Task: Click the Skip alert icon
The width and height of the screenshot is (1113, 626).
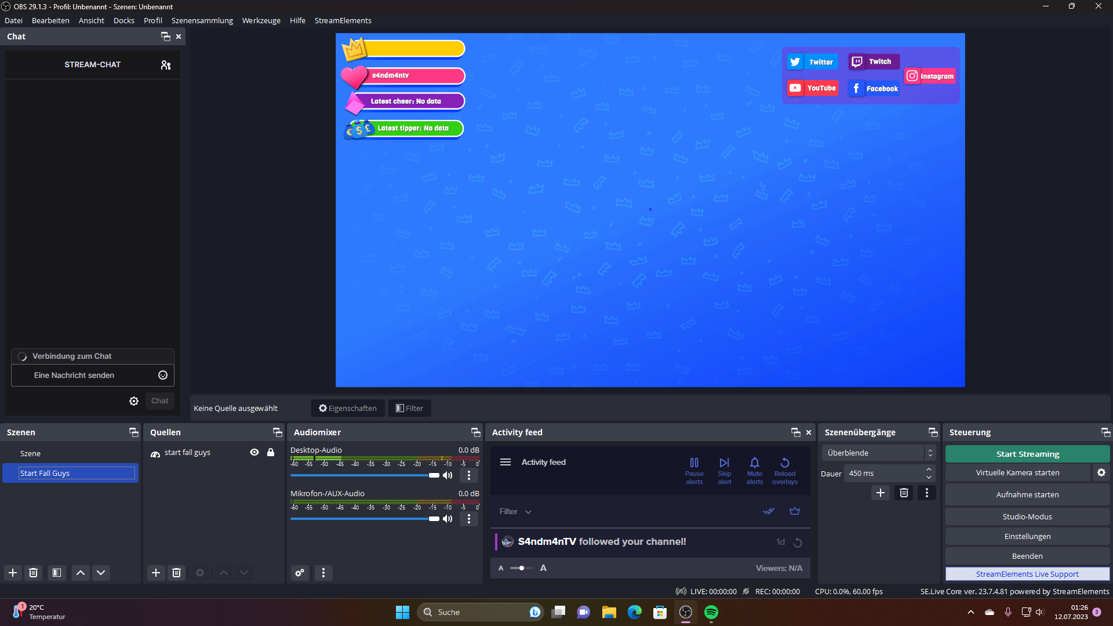Action: (724, 463)
